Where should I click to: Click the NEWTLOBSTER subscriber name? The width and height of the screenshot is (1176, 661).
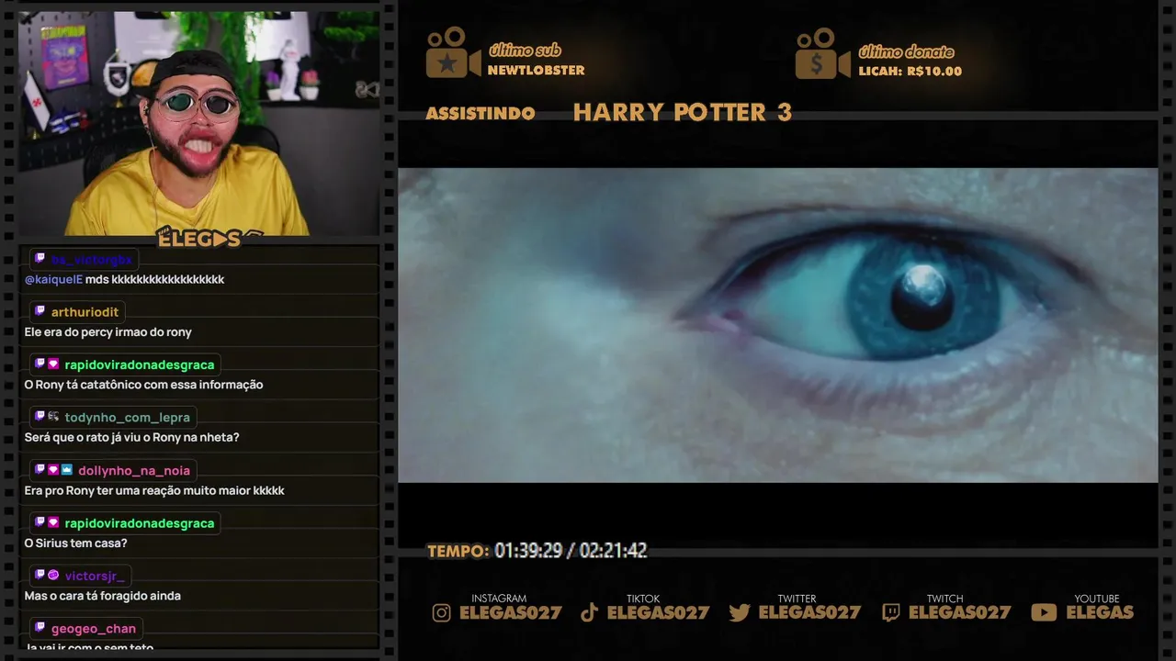[x=537, y=71]
